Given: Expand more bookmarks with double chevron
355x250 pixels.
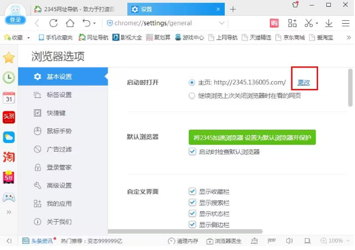Looking at the screenshot, I should pos(348,38).
